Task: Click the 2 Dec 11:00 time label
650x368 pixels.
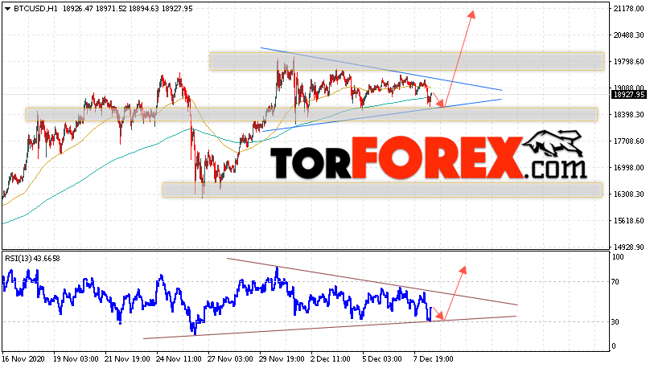Action: 331,359
